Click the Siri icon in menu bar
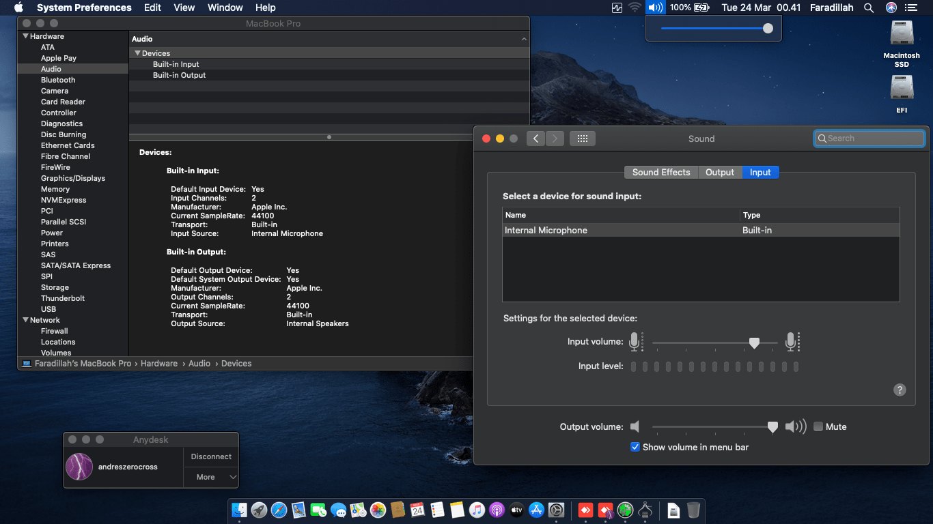The width and height of the screenshot is (933, 524). pos(891,8)
